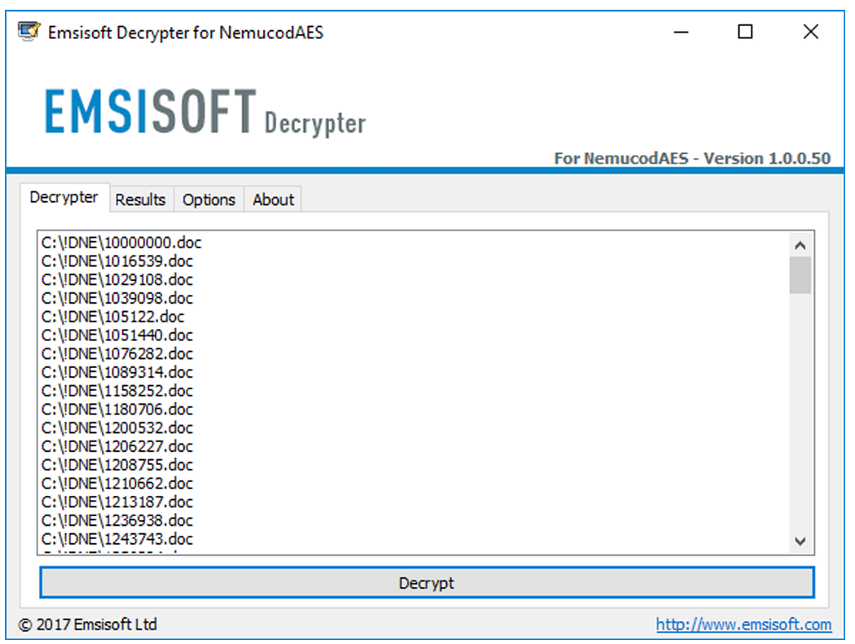The height and width of the screenshot is (644, 855).
Task: Select file C:\!DNE\10000000.doc
Action: [x=121, y=243]
